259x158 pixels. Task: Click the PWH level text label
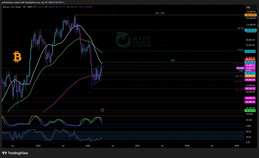[173, 61]
